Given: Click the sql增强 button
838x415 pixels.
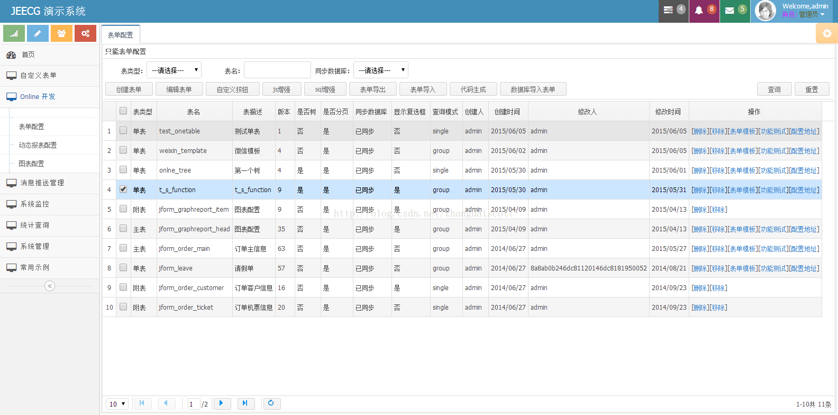Looking at the screenshot, I should (325, 89).
